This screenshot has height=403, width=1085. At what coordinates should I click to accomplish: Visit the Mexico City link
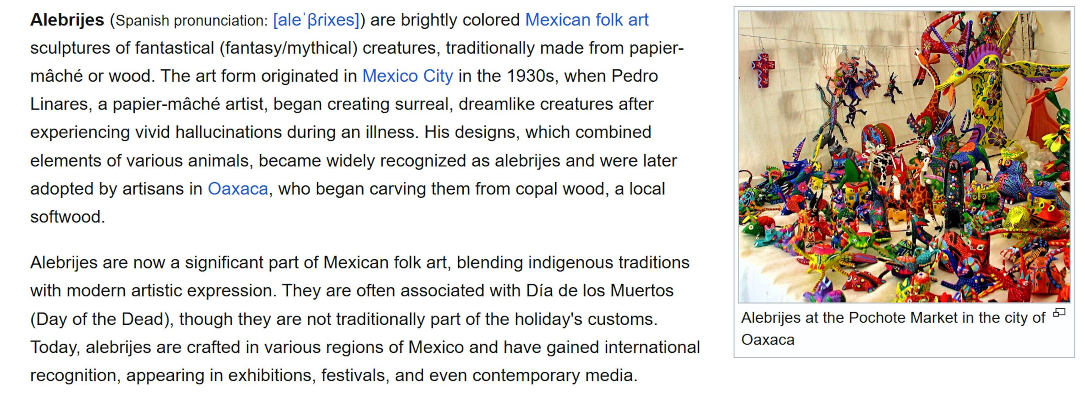coord(407,76)
